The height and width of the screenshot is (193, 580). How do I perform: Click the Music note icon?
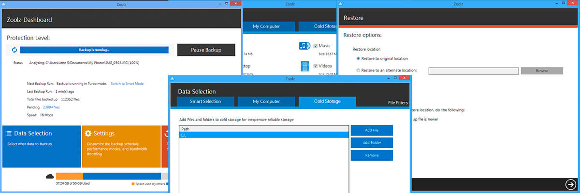[304, 46]
